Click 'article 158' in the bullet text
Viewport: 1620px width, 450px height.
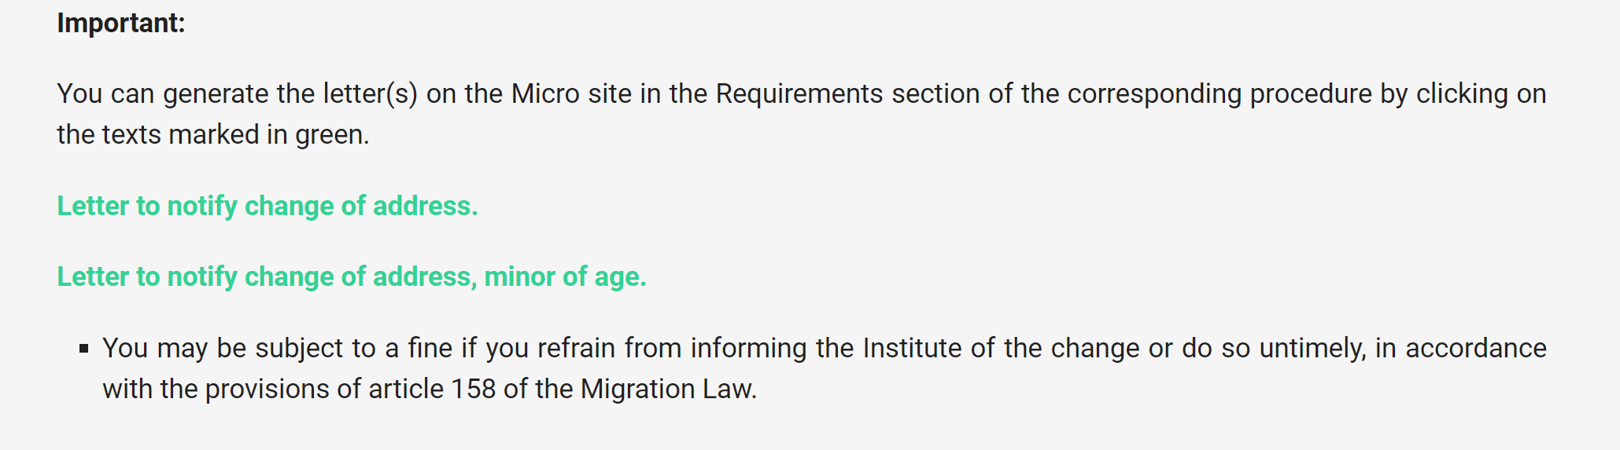tap(432, 389)
